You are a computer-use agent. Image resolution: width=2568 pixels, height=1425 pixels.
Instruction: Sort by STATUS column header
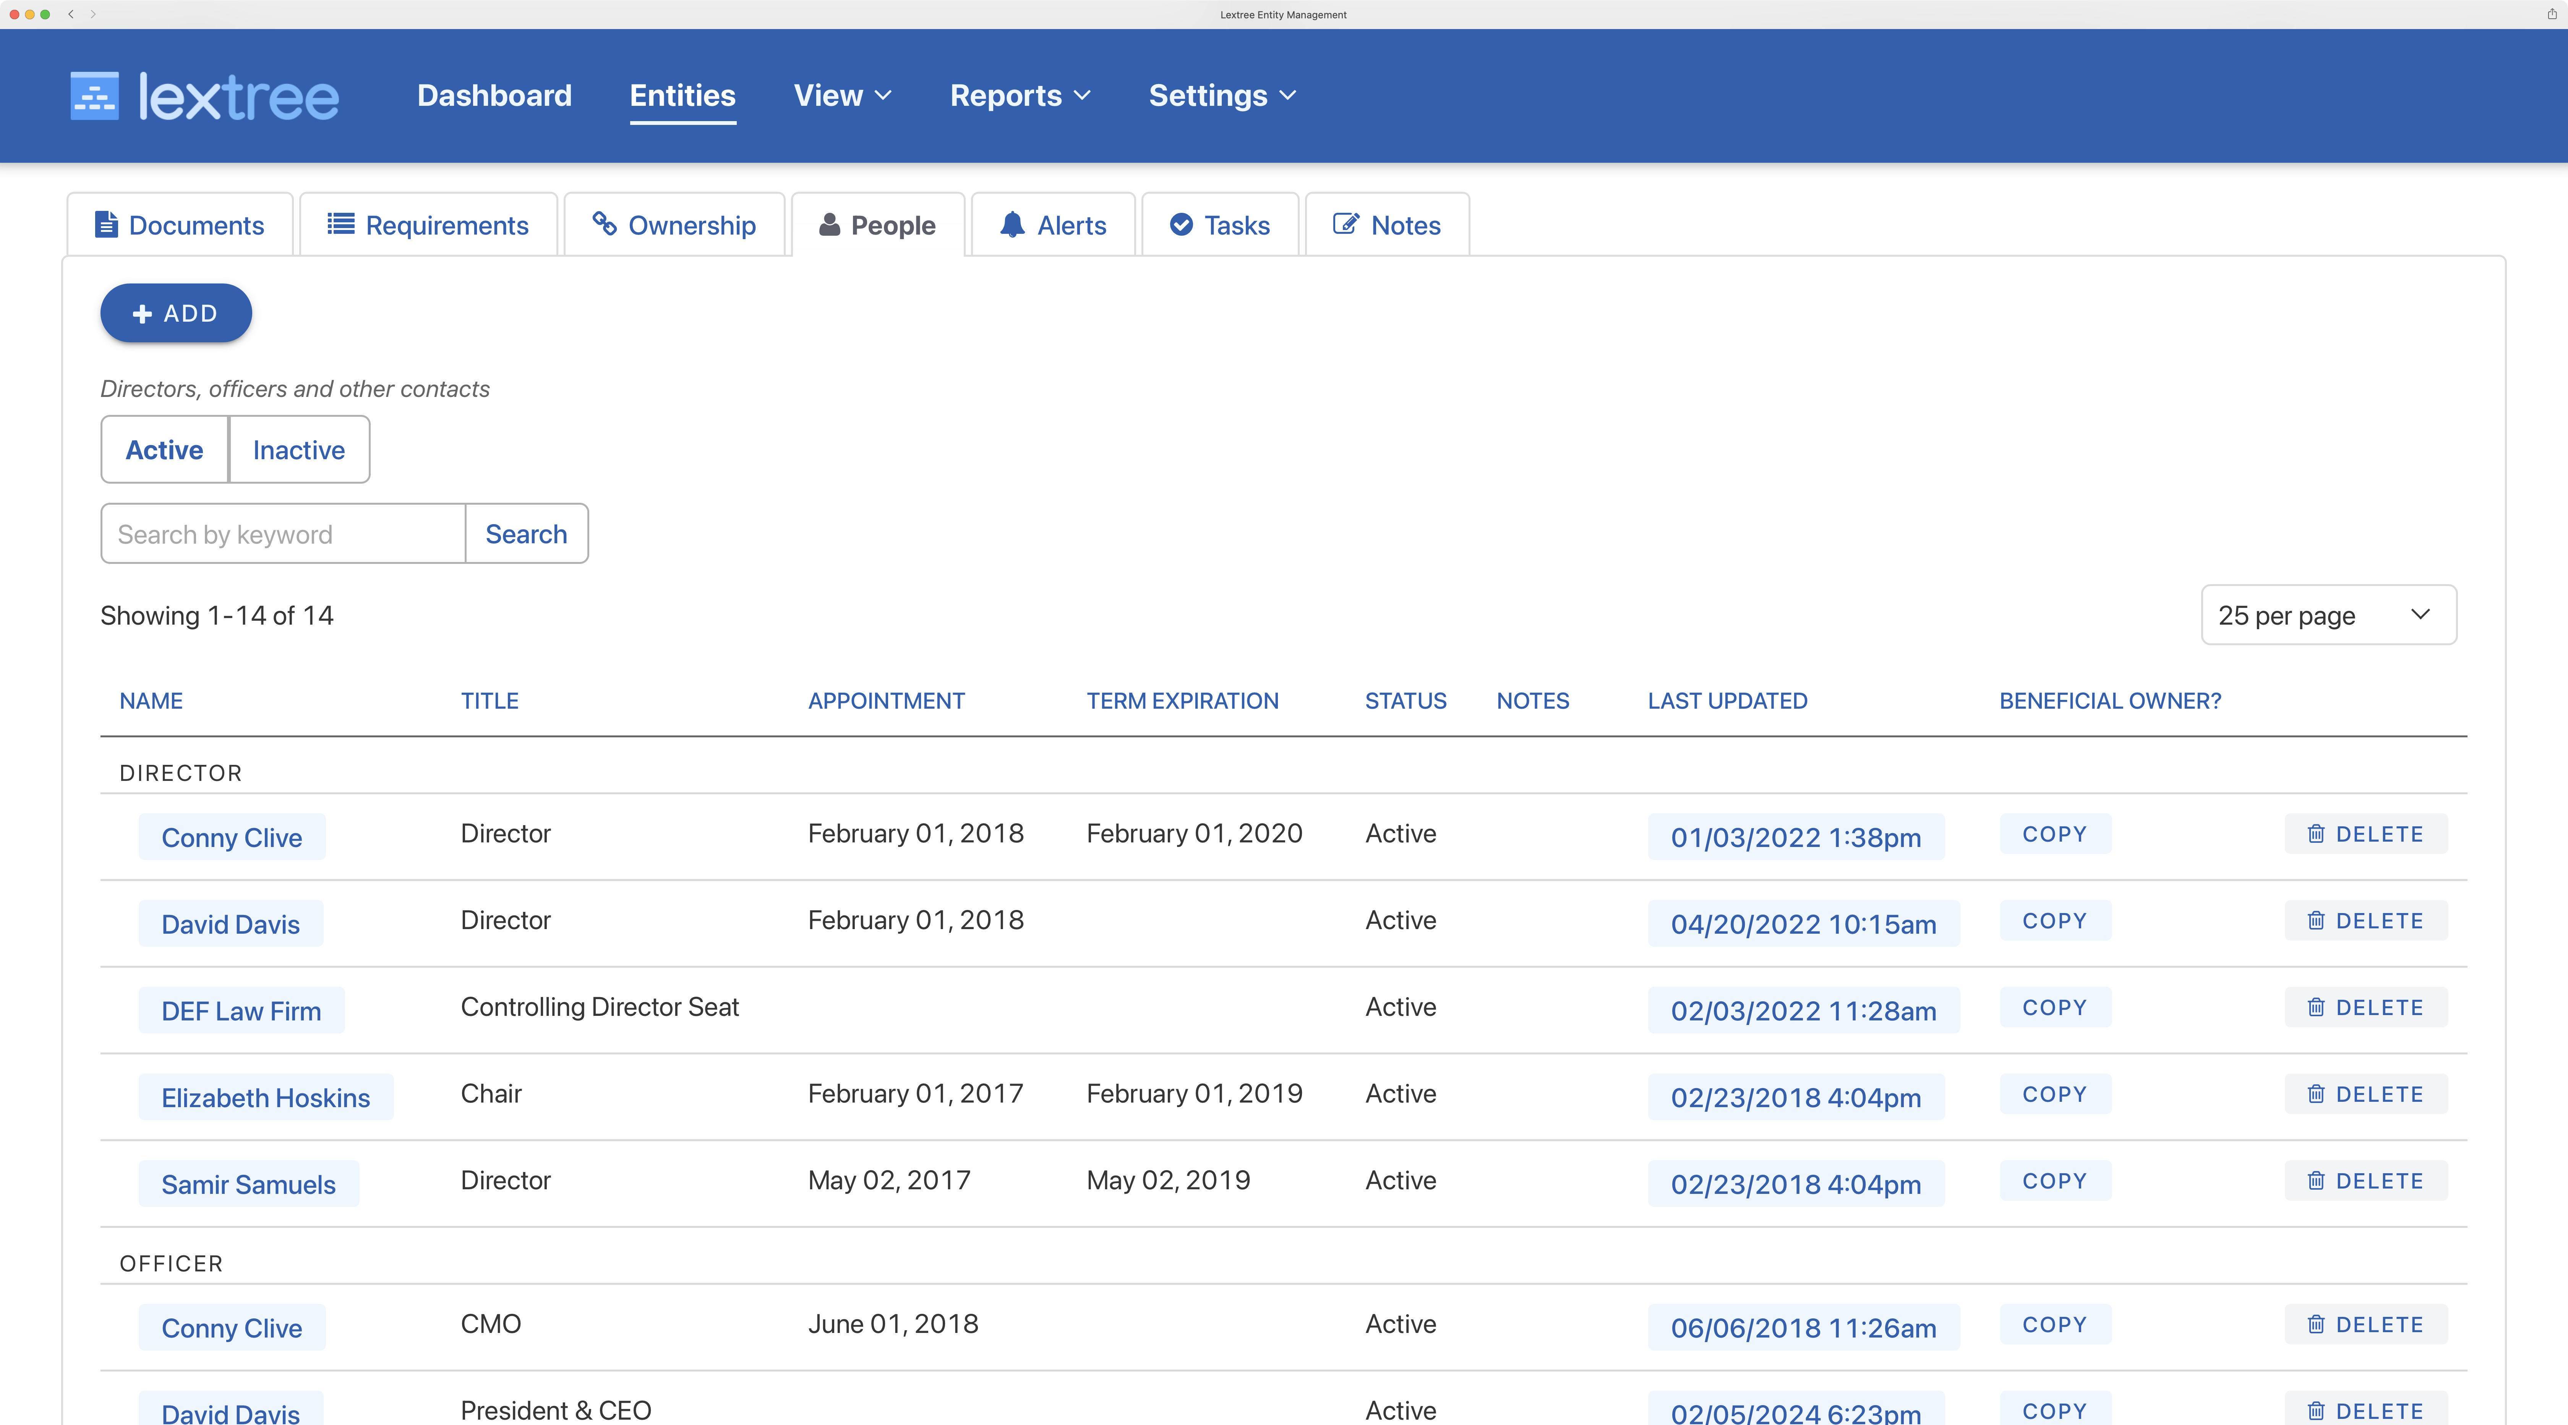point(1406,701)
